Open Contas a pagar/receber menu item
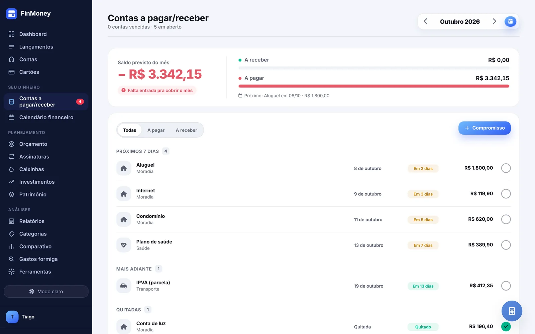 pos(46,102)
